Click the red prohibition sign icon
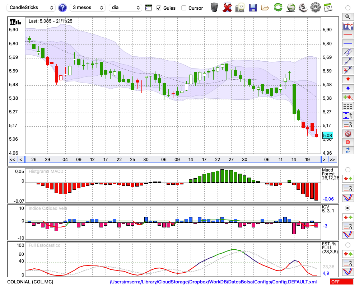 click(x=348, y=133)
